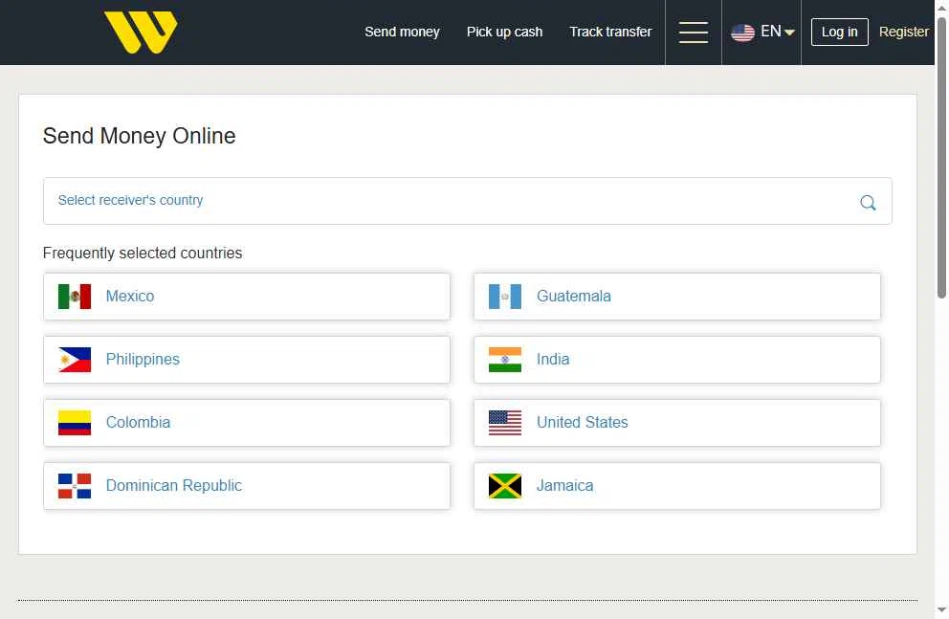Choose Philippines from frequent countries
Screen dimensions: 949x619
(246, 360)
